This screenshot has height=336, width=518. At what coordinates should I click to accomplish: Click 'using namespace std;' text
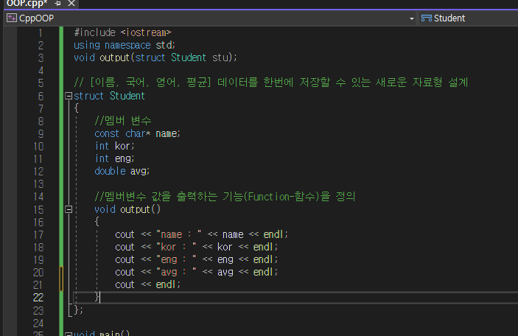coord(125,45)
